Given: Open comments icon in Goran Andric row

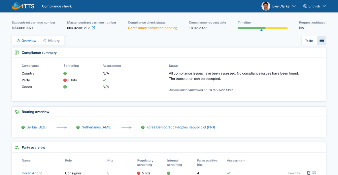Looking at the screenshot, I should tap(315, 173).
